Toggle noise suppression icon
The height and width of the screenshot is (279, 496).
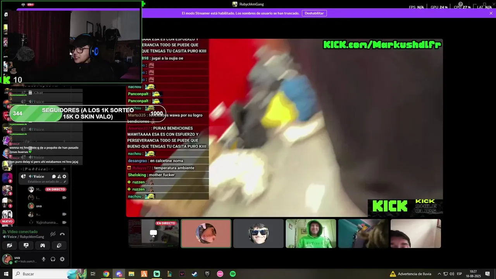coord(53,234)
